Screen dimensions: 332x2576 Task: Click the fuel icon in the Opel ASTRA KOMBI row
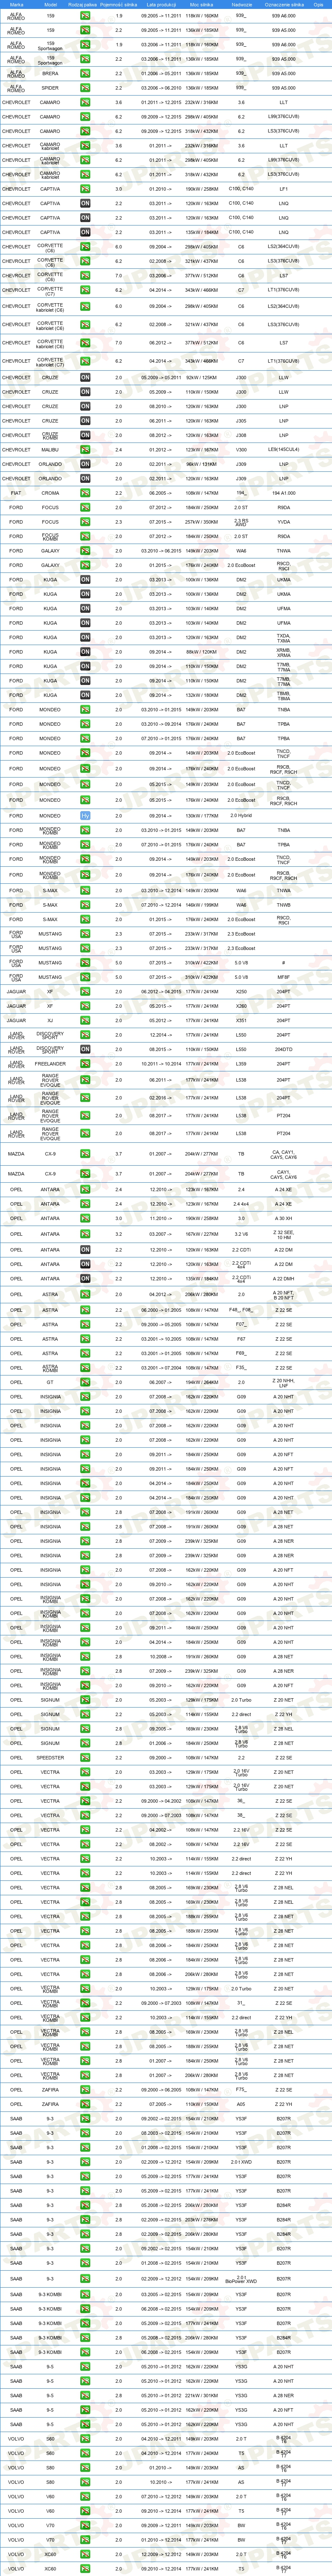(85, 1368)
